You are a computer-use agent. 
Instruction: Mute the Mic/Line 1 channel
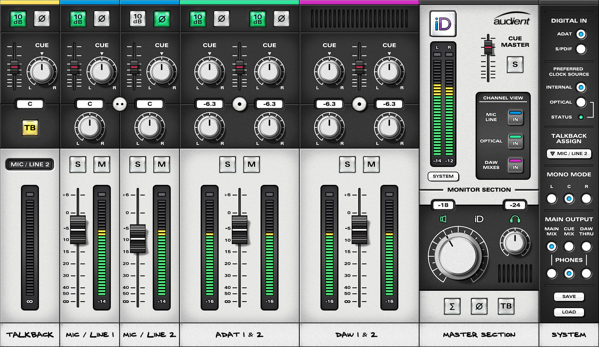[102, 164]
